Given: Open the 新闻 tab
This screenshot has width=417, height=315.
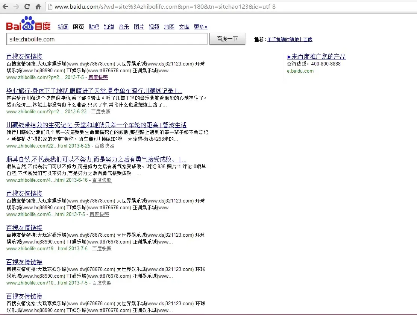Looking at the screenshot, I should click(x=63, y=27).
